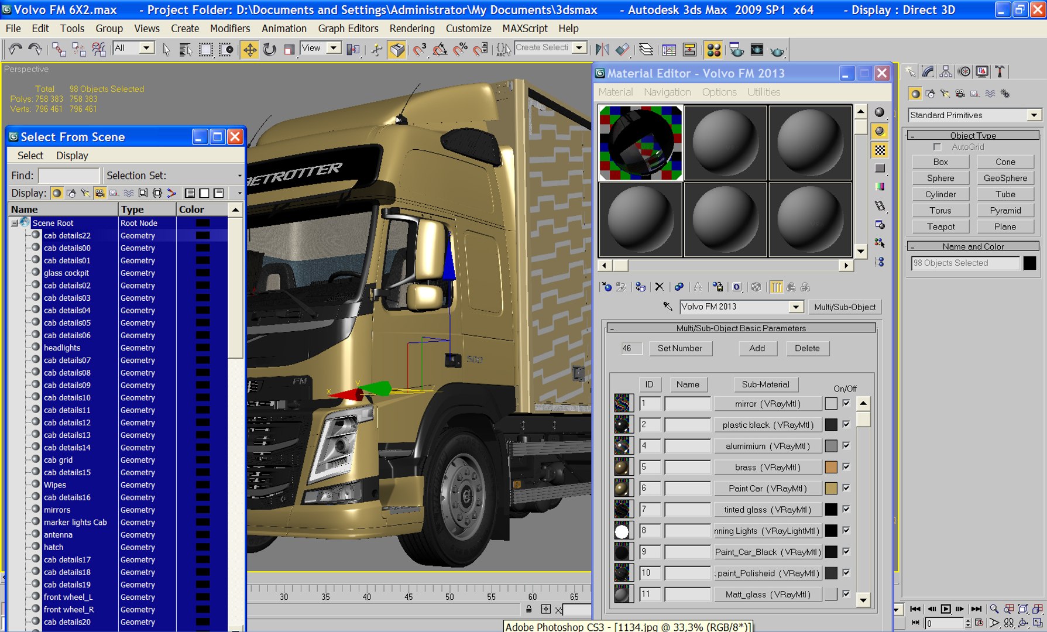Open the Rendering menu
The image size is (1047, 632).
tap(412, 28)
